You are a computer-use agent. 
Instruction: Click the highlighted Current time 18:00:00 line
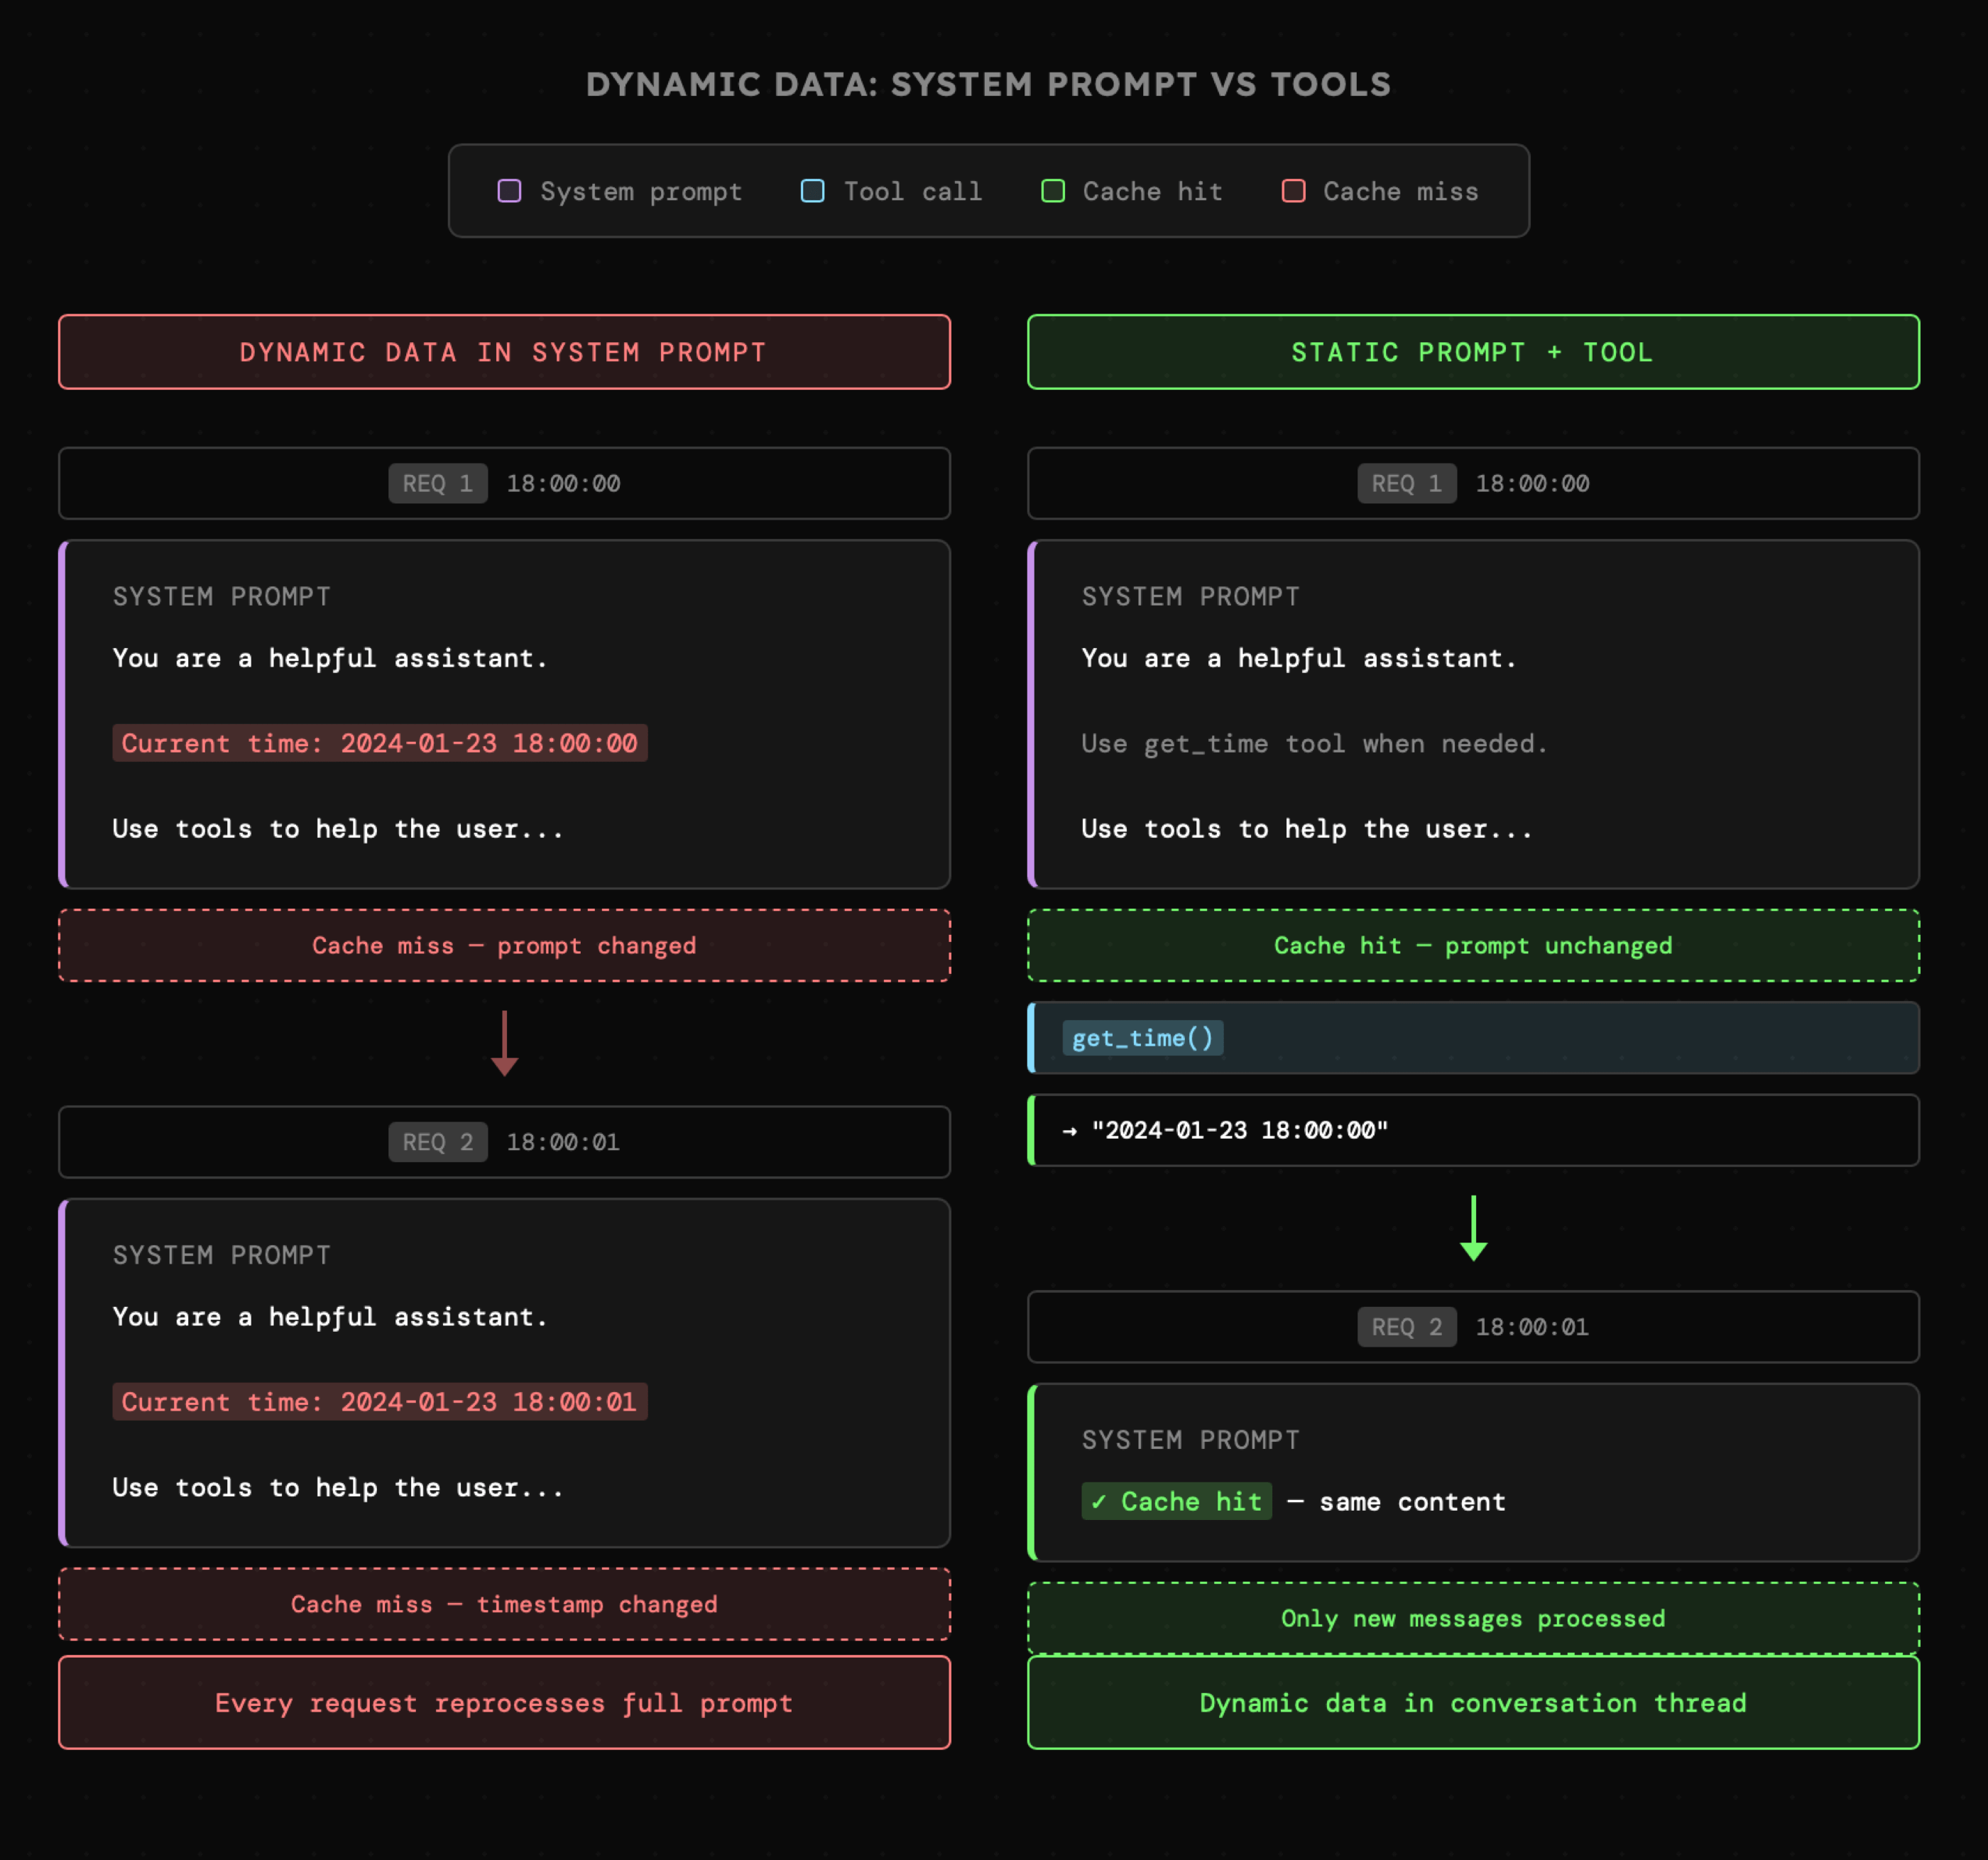pos(379,743)
